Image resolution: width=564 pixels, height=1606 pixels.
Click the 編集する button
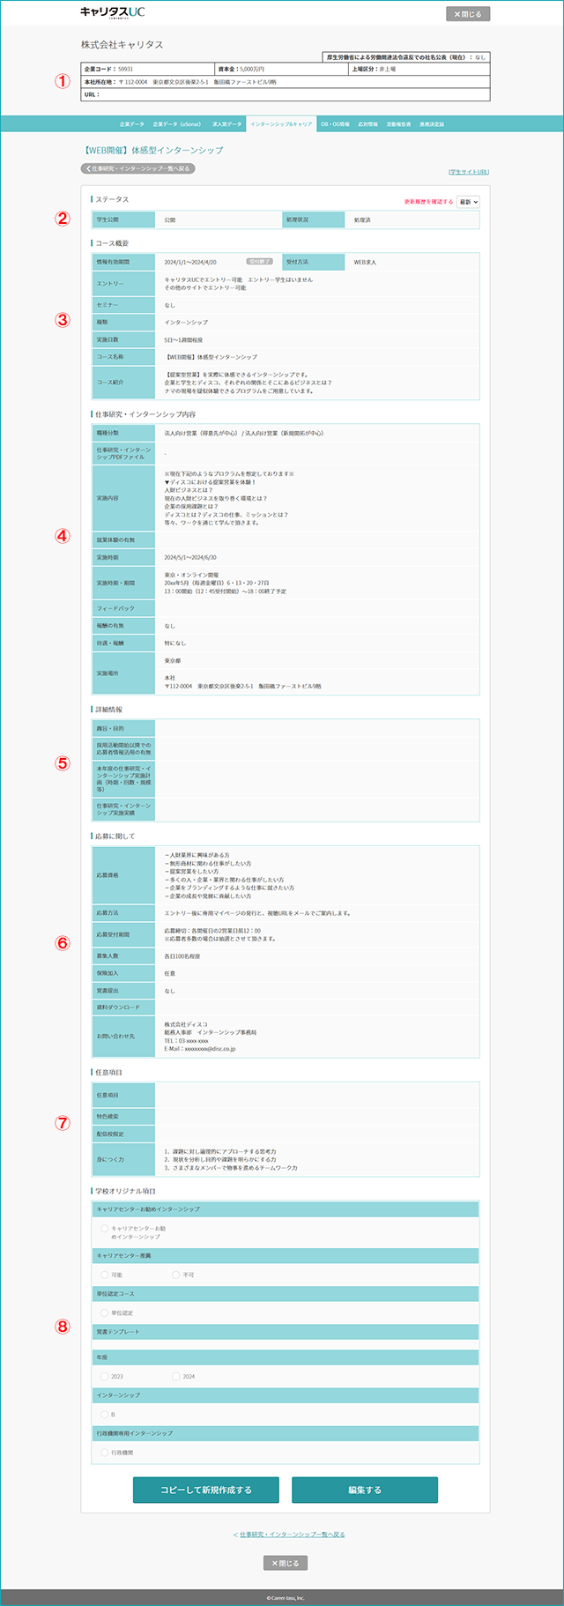pyautogui.click(x=365, y=1490)
